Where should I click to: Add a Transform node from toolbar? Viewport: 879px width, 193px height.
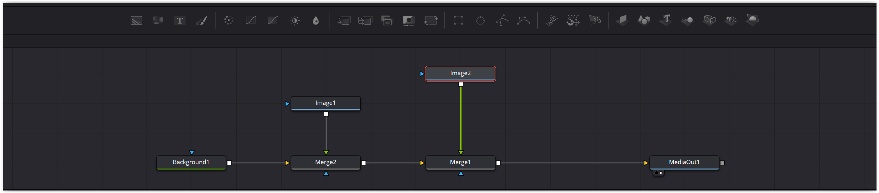pyautogui.click(x=430, y=20)
